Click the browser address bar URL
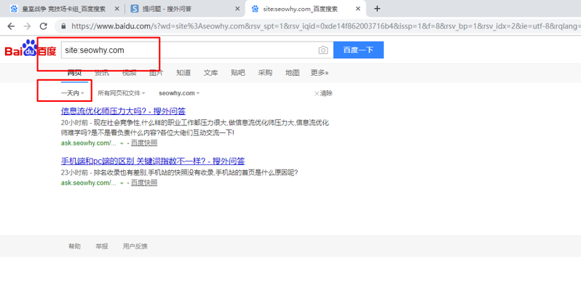 (x=326, y=26)
